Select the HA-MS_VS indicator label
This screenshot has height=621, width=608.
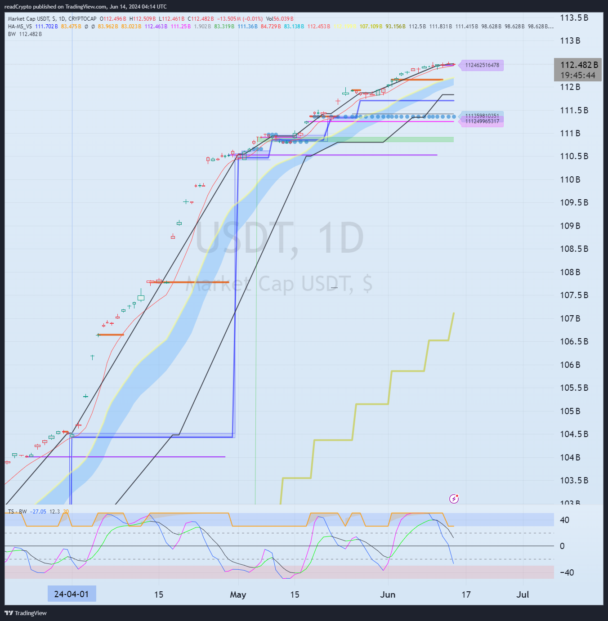click(x=20, y=27)
